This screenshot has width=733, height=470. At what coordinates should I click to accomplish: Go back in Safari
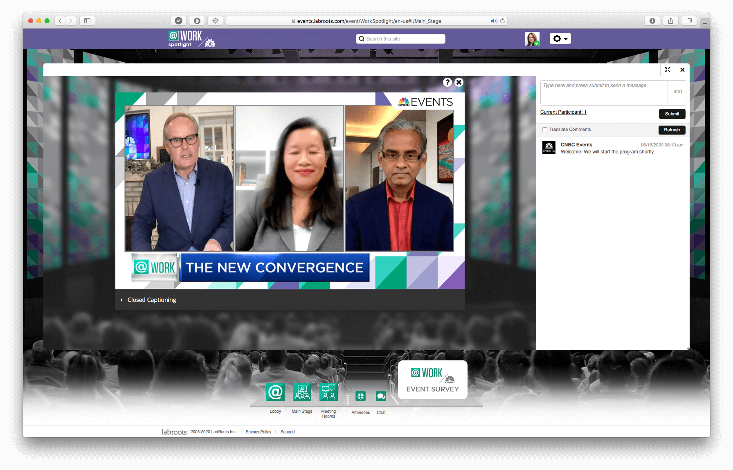(60, 21)
